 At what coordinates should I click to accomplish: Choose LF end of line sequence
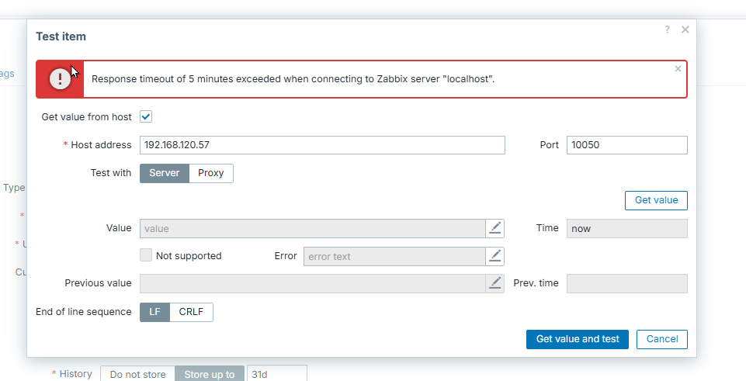(x=154, y=312)
